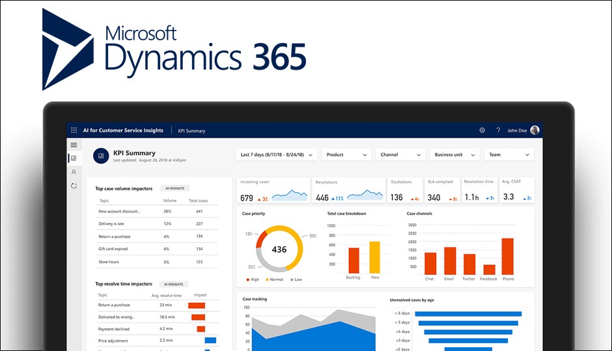
Task: Click the blue impact bar for Price adjustment
Action: coord(210,341)
